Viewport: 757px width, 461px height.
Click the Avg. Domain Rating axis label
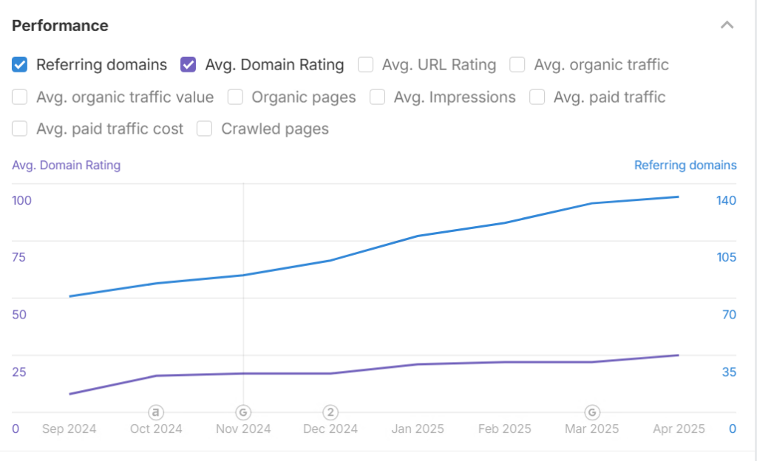(x=66, y=165)
